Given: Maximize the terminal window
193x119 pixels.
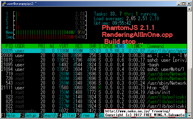Looking at the screenshot, I should pos(183,3).
